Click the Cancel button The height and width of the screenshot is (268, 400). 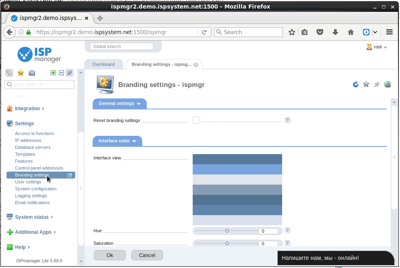point(147,255)
